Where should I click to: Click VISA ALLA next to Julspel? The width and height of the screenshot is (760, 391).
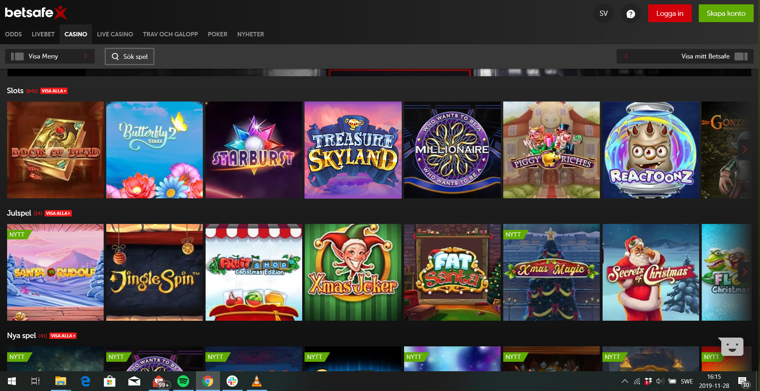tap(58, 213)
